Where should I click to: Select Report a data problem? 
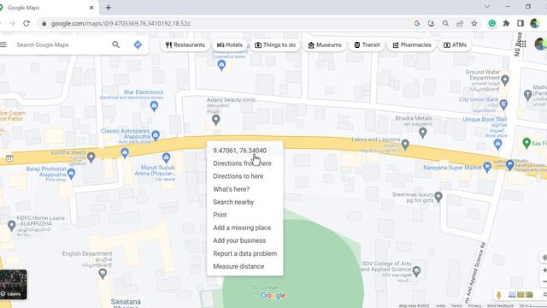245,253
